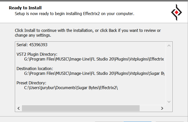The width and height of the screenshot is (188, 122).
Task: Click the 'Click Install to continue' instruction line
Action: click(x=88, y=31)
